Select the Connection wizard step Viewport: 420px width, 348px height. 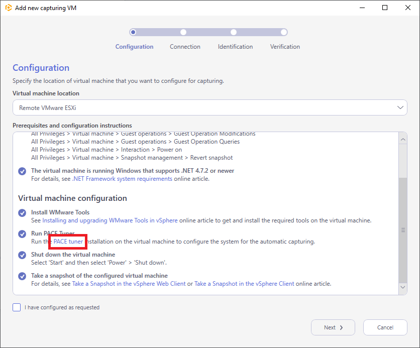(185, 47)
